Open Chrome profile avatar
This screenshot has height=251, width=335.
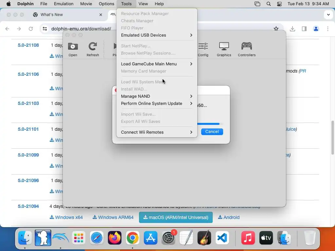pos(316,29)
